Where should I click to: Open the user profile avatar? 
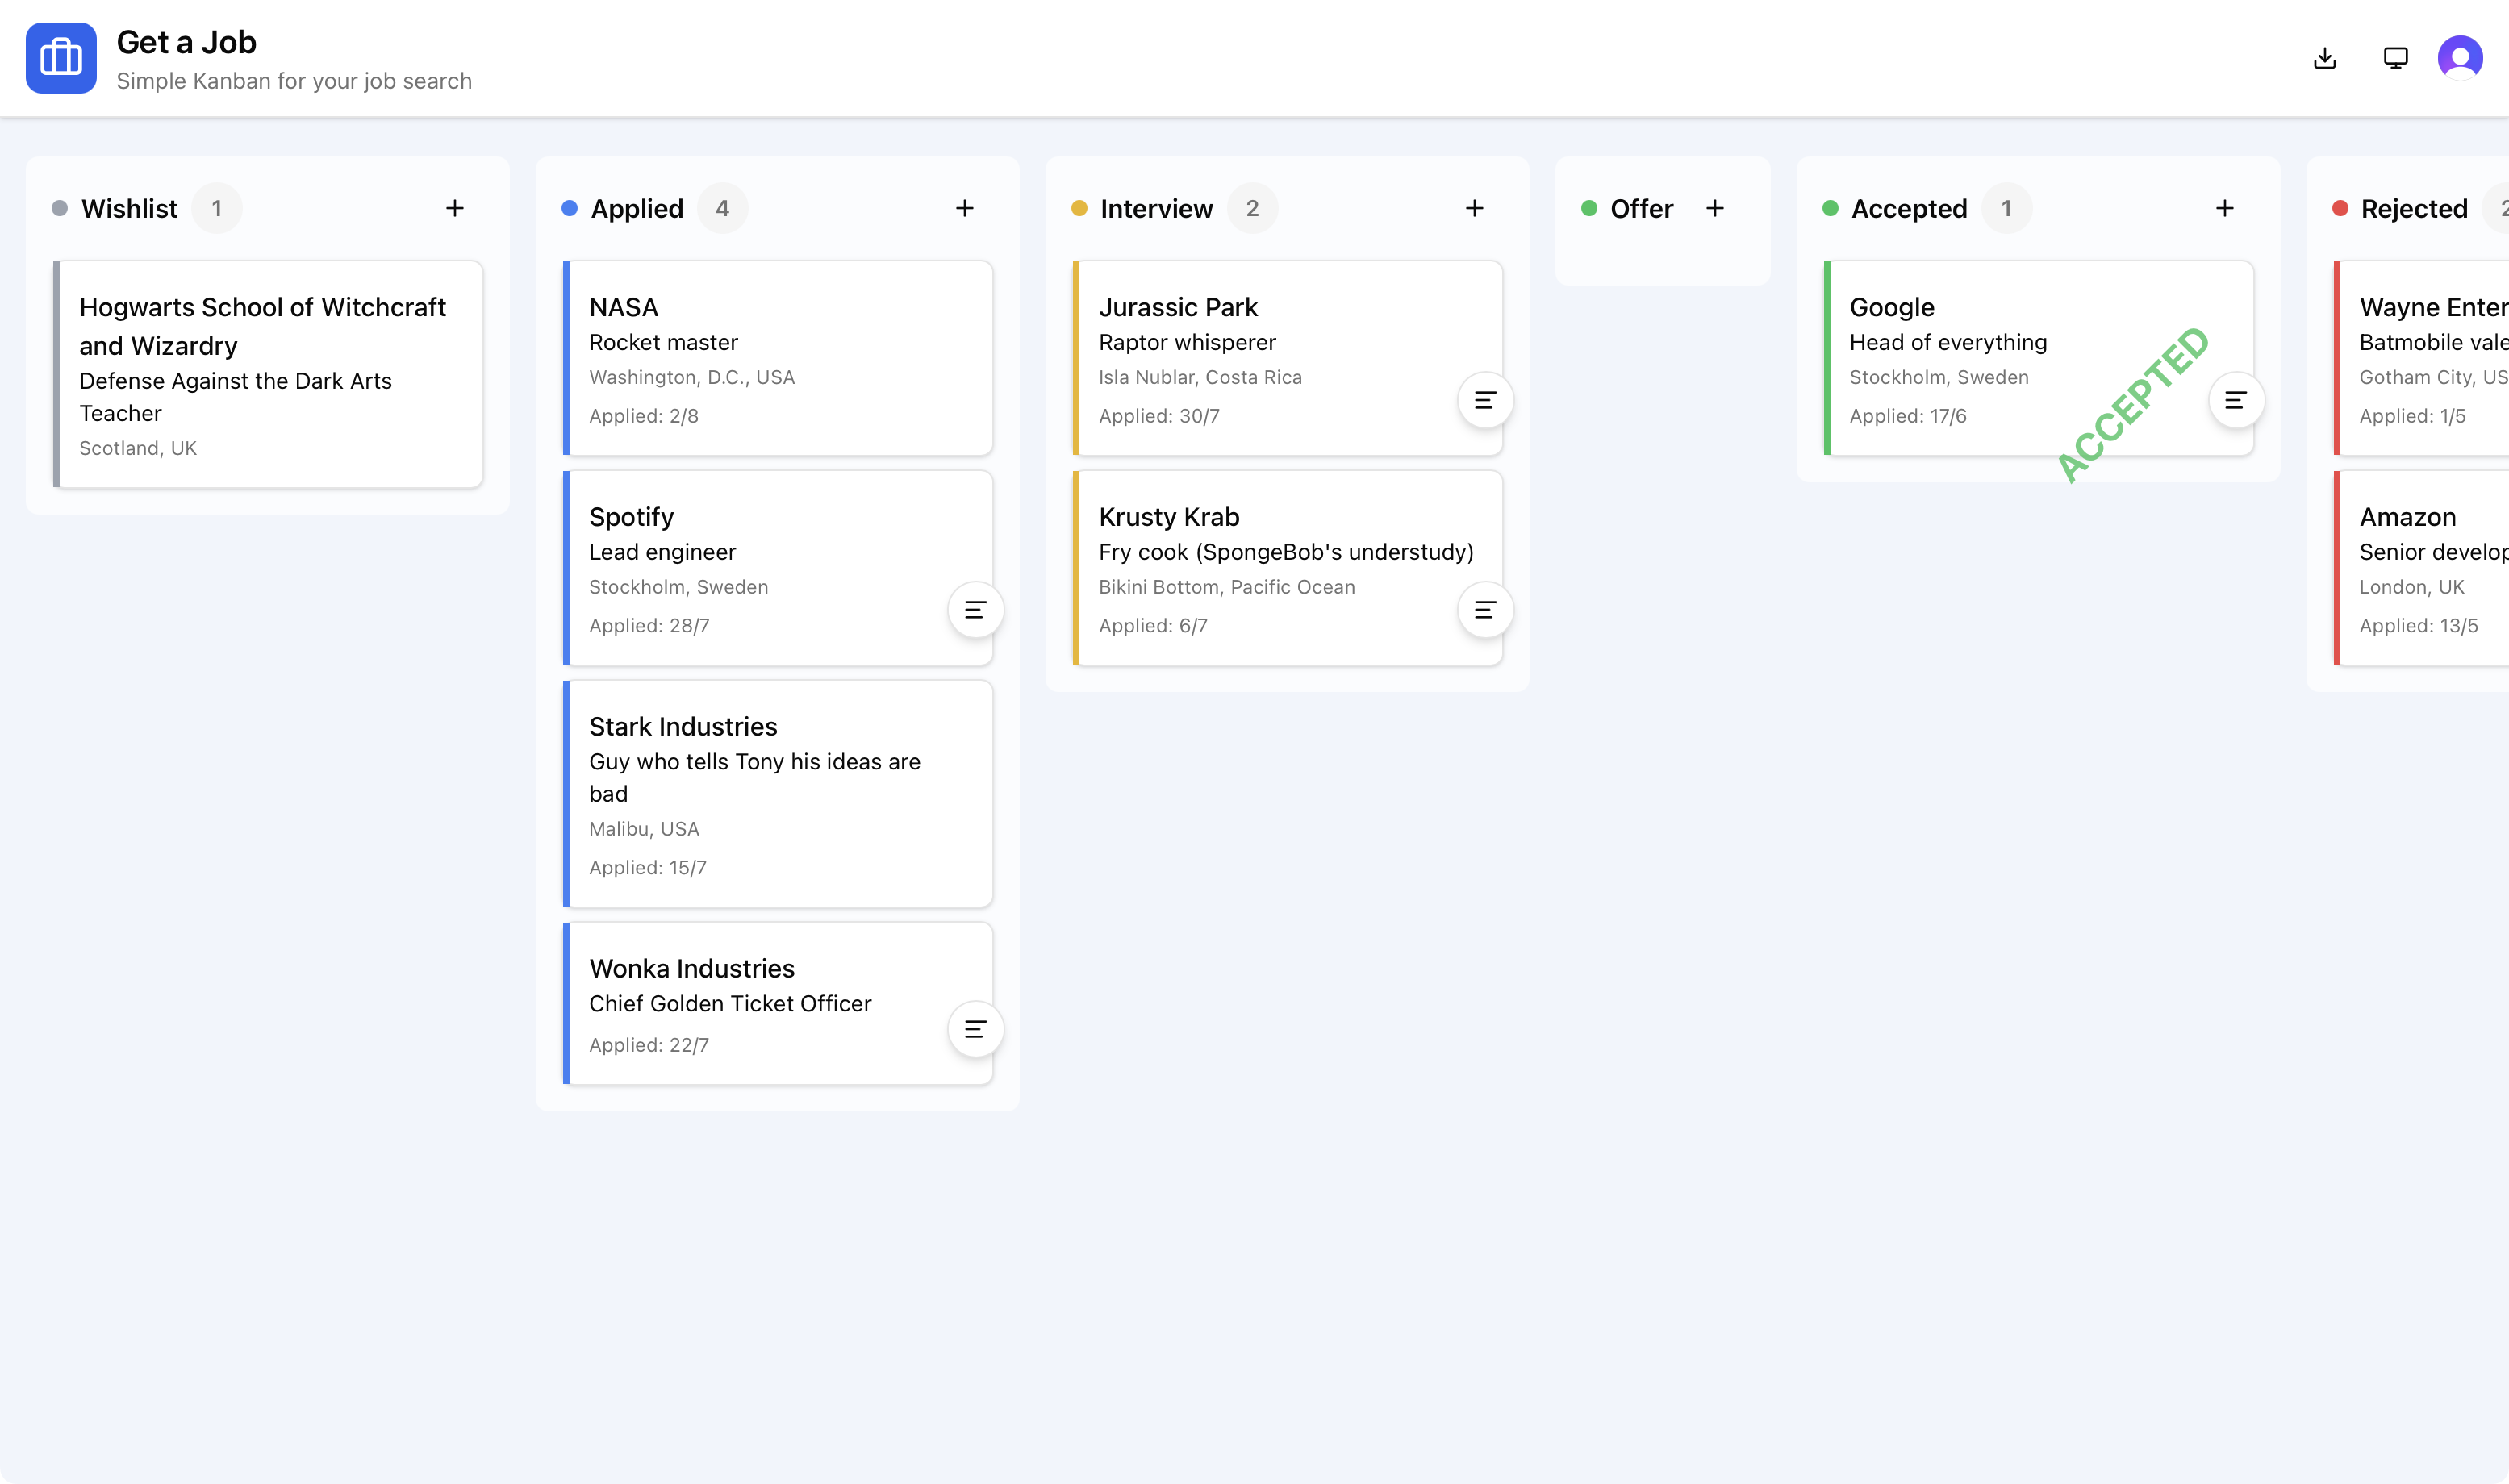coord(2460,58)
